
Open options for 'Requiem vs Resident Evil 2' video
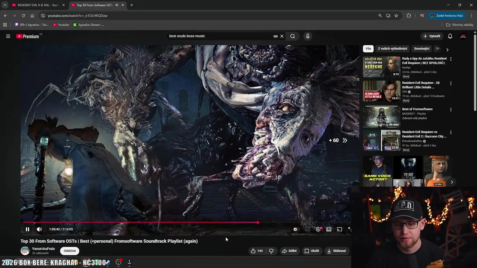coord(451,133)
